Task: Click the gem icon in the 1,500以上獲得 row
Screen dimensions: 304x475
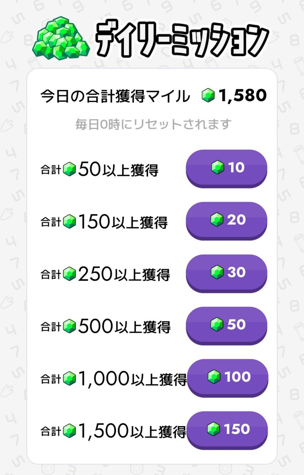Action: (70, 430)
